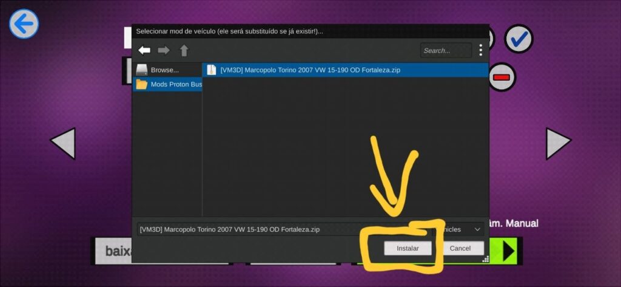Open the three-dot options menu

pyautogui.click(x=480, y=50)
